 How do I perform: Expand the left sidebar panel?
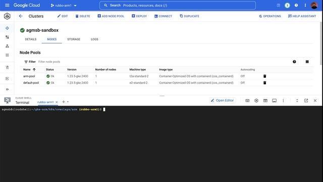coord(7,89)
